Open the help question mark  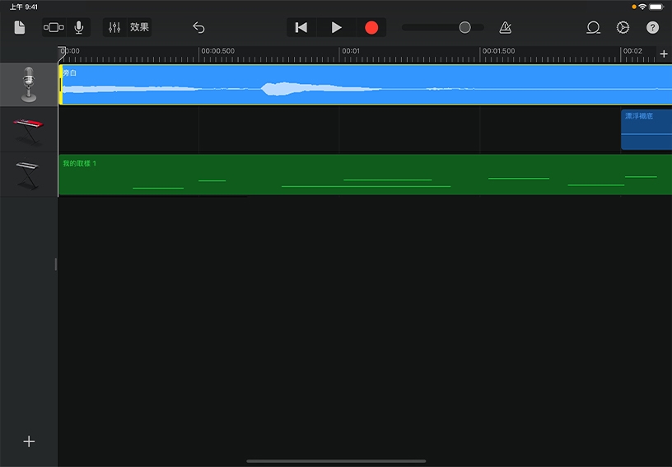[652, 27]
